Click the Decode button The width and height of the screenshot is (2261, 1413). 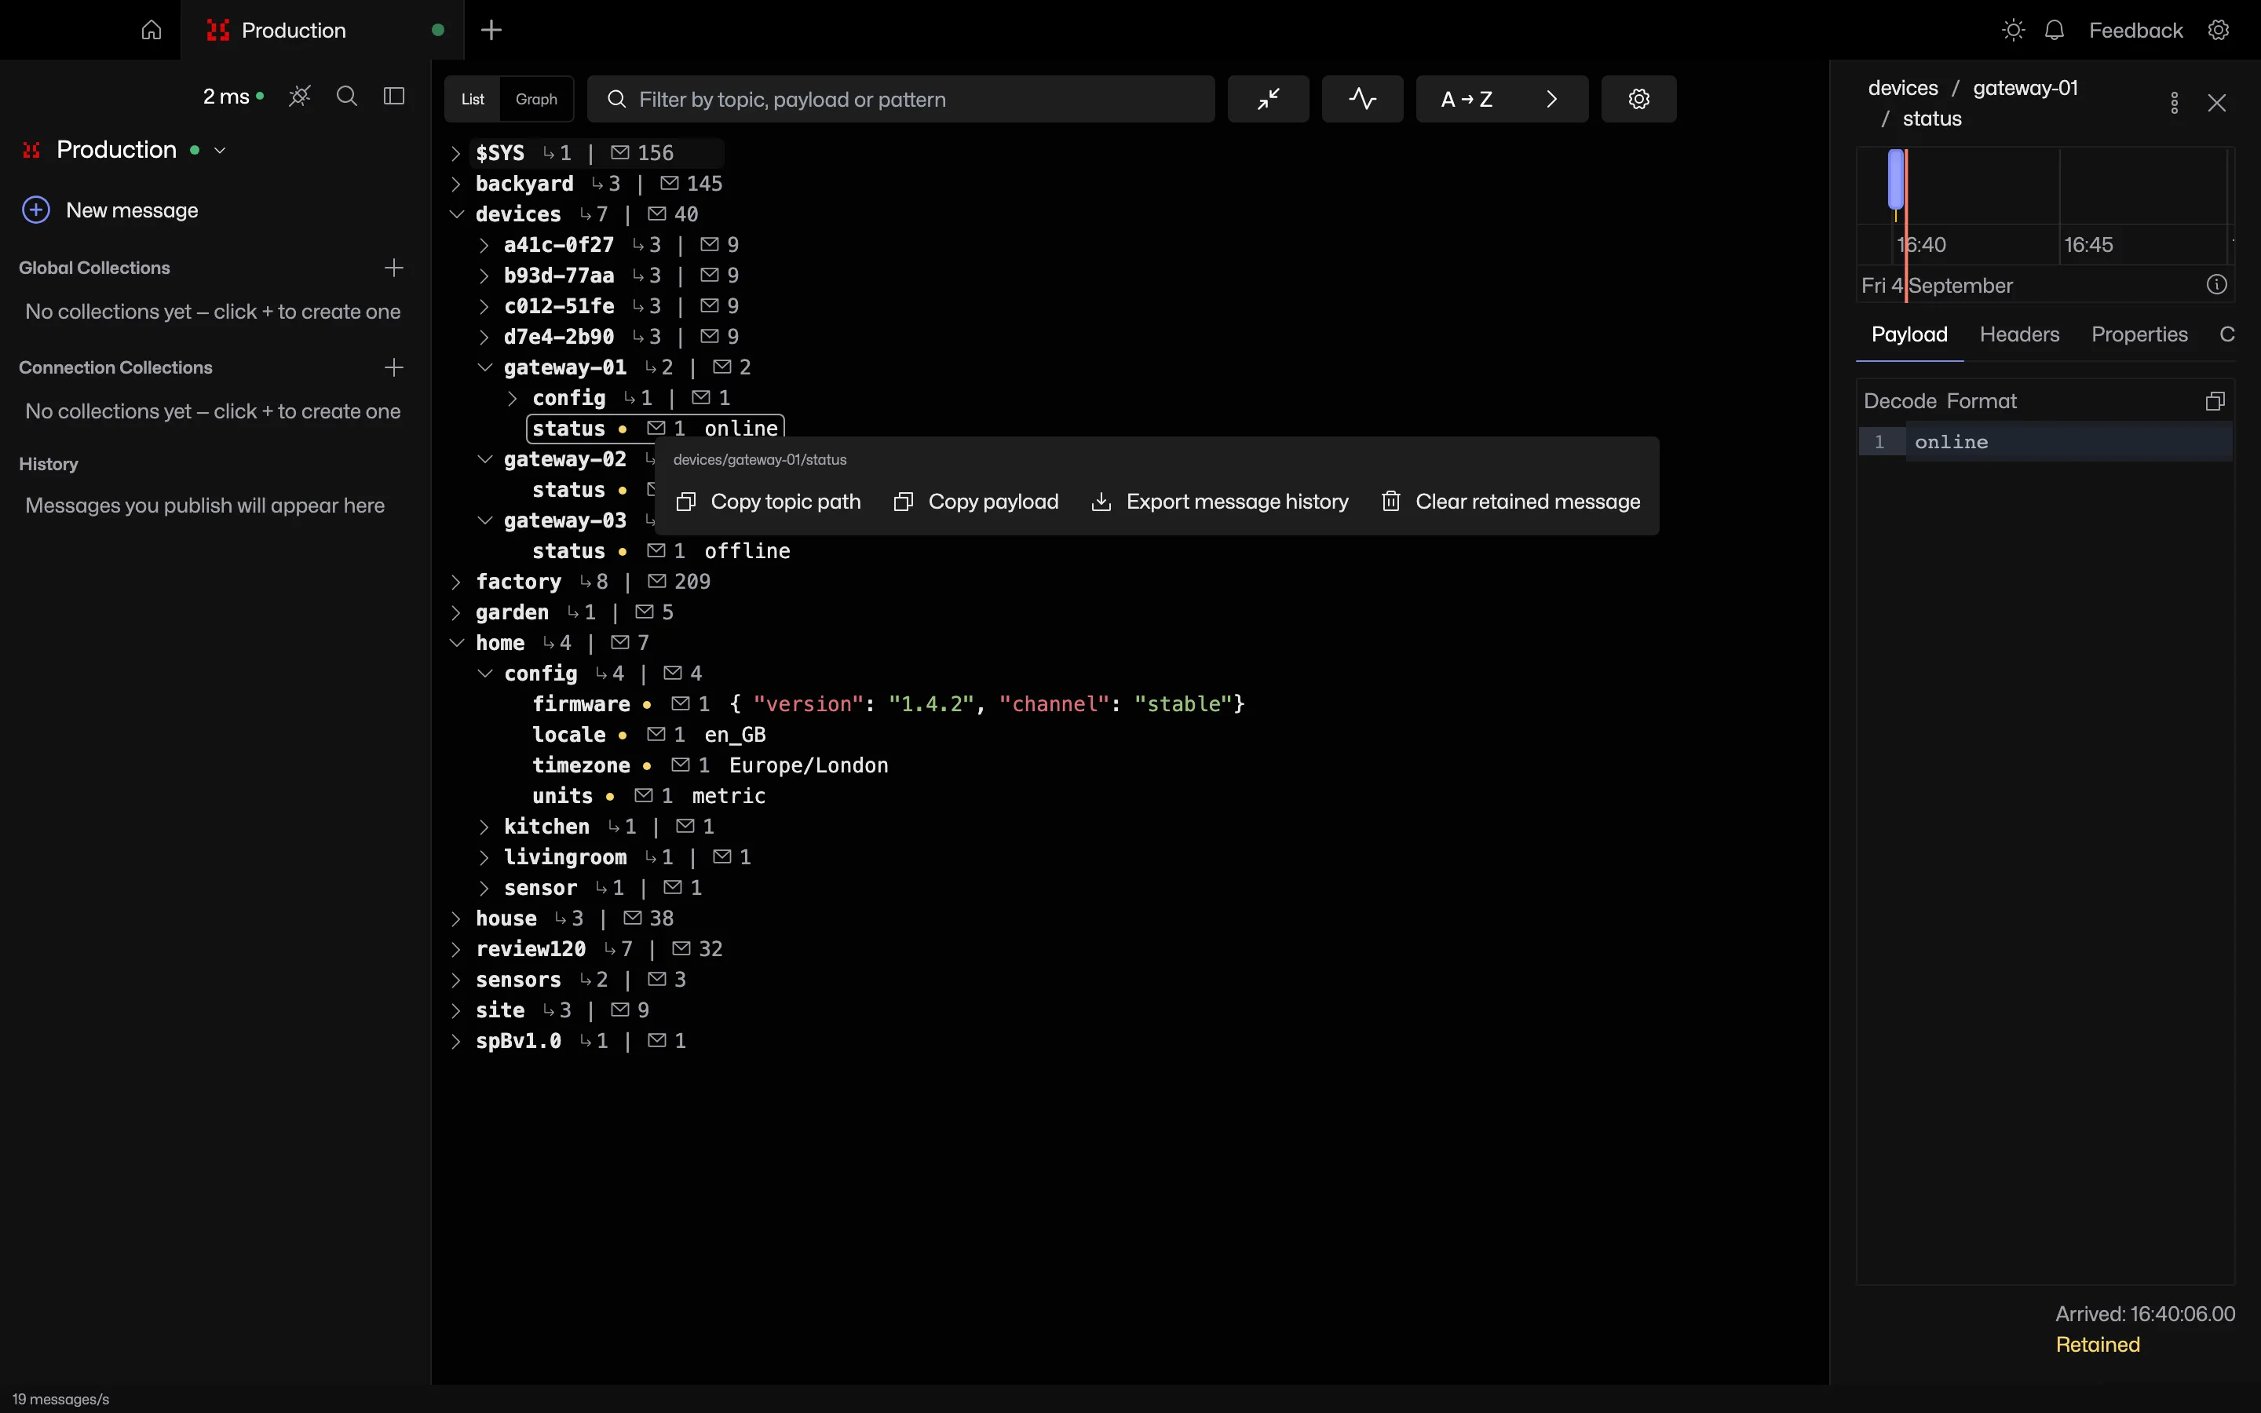click(1899, 401)
